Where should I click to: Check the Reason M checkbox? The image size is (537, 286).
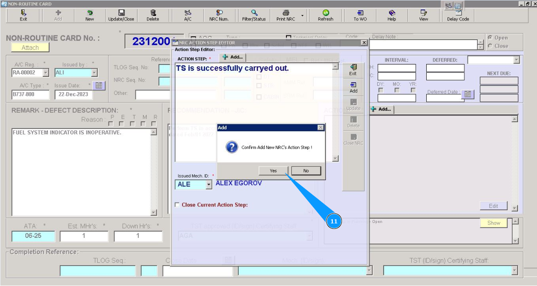click(143, 123)
